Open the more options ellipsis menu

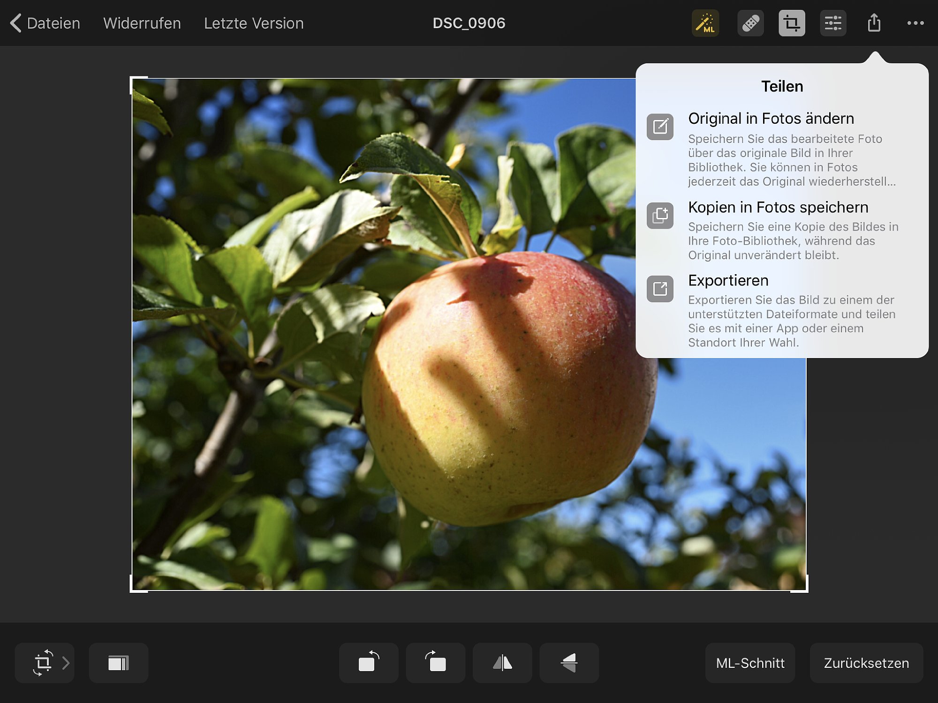click(915, 23)
